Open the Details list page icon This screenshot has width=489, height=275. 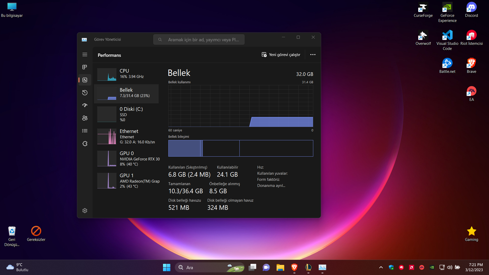pyautogui.click(x=85, y=131)
